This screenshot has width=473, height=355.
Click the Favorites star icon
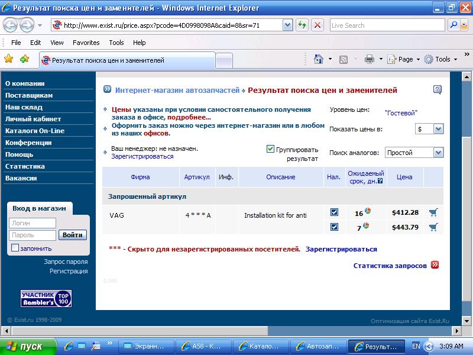click(x=9, y=59)
